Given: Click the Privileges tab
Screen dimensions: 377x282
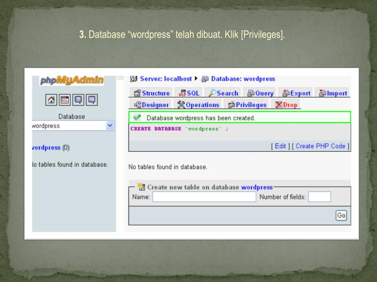Looking at the screenshot, I should [247, 105].
